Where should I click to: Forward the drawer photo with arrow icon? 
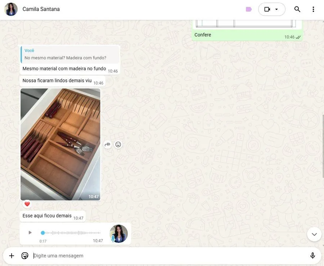click(107, 145)
